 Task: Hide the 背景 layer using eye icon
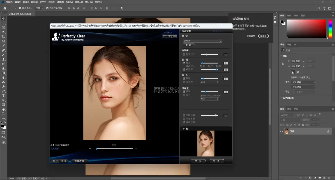282,131
